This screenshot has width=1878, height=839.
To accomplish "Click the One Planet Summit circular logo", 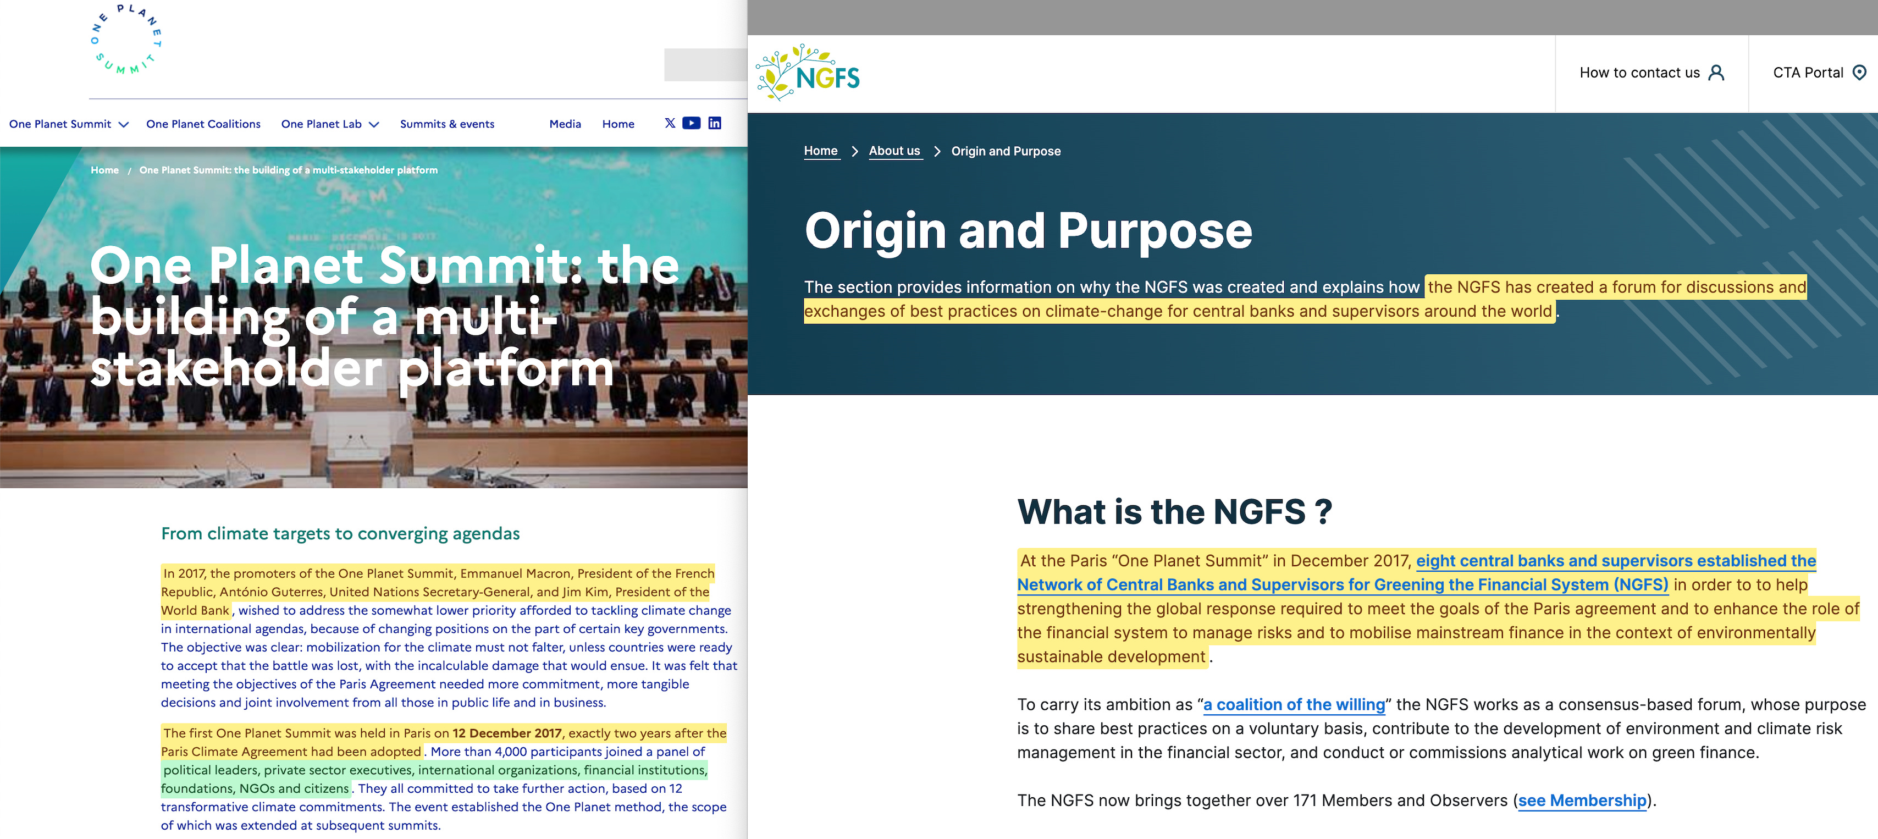I will point(125,40).
